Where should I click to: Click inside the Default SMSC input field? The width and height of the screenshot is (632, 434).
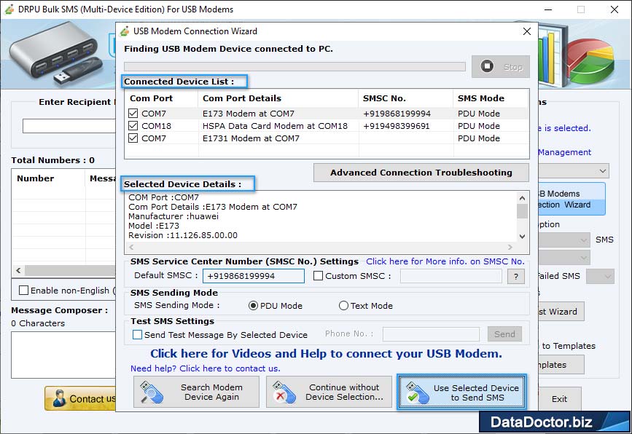click(x=255, y=276)
